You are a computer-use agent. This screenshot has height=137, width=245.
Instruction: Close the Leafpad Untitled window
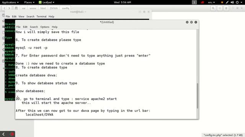tap(196, 22)
